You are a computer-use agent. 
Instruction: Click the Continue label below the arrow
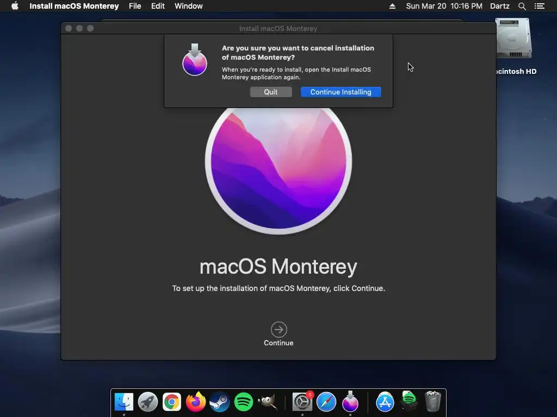click(x=278, y=343)
